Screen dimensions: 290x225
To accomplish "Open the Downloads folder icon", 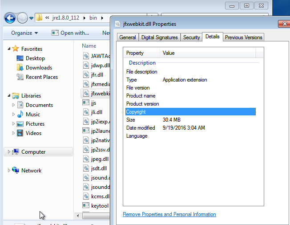I will 20,68.
